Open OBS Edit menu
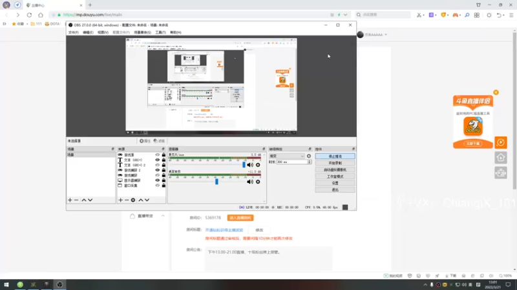The image size is (517, 290). (88, 32)
